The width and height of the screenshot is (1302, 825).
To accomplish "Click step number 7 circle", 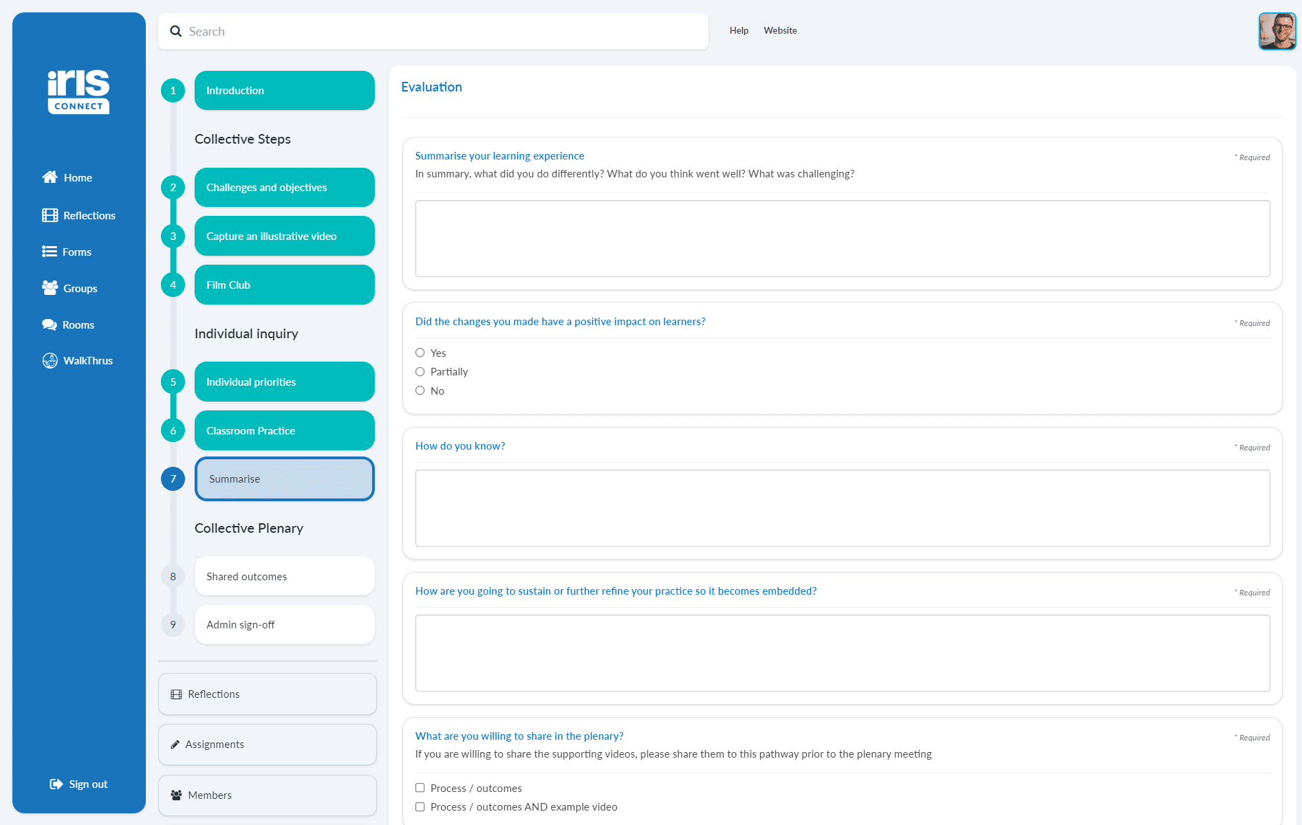I will 173,478.
